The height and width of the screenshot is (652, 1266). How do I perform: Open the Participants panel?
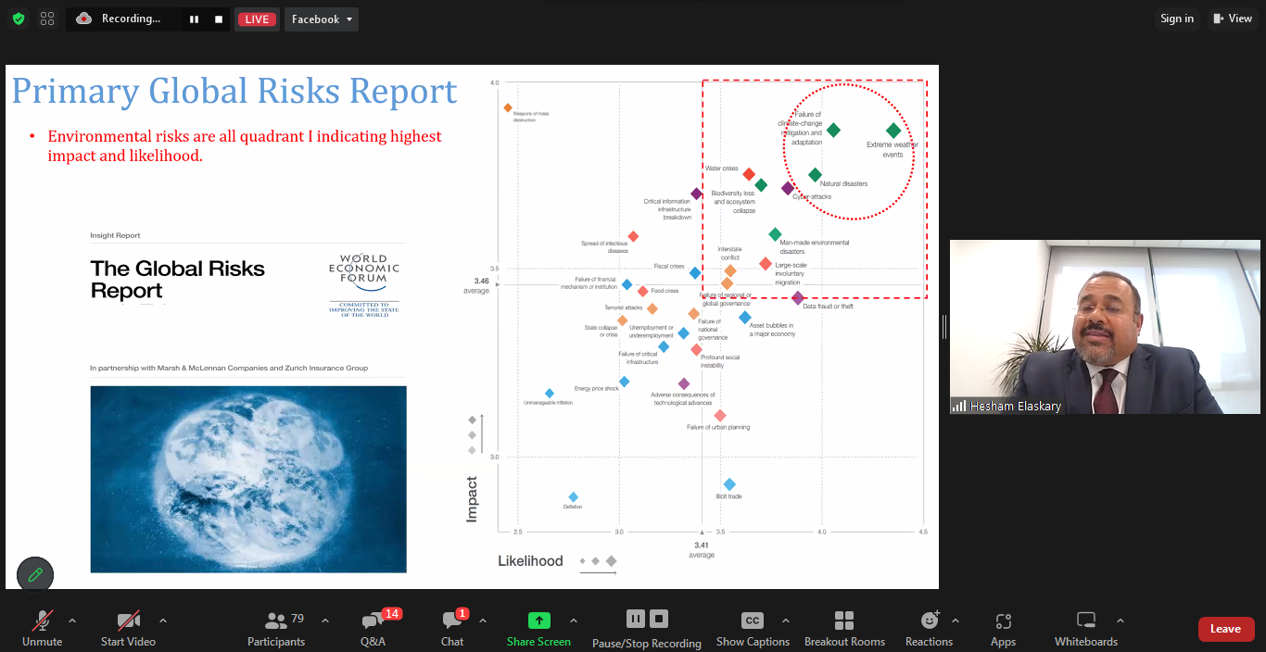point(275,621)
